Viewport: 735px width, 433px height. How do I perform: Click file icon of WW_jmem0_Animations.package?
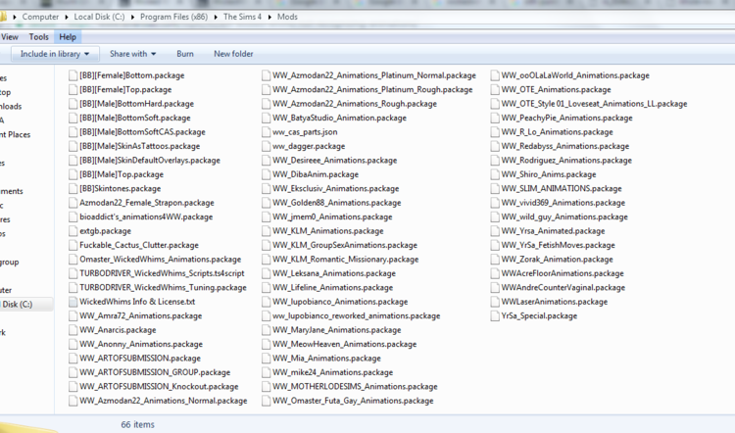coord(266,216)
